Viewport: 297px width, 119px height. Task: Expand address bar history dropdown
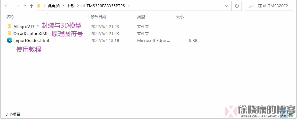tap(226, 6)
